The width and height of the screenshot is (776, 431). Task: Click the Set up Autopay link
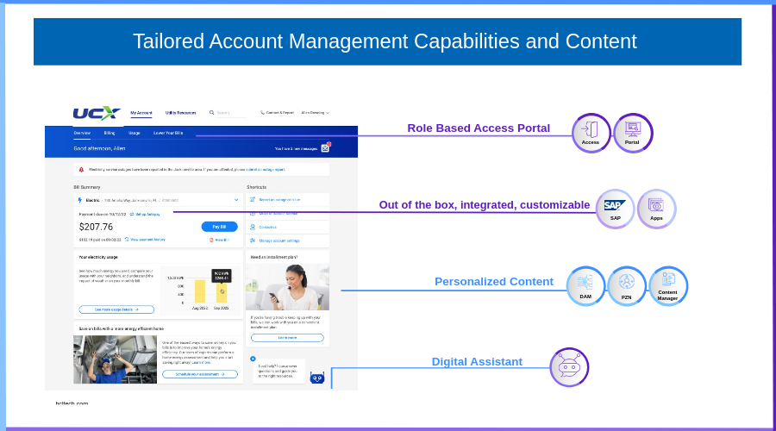(147, 213)
